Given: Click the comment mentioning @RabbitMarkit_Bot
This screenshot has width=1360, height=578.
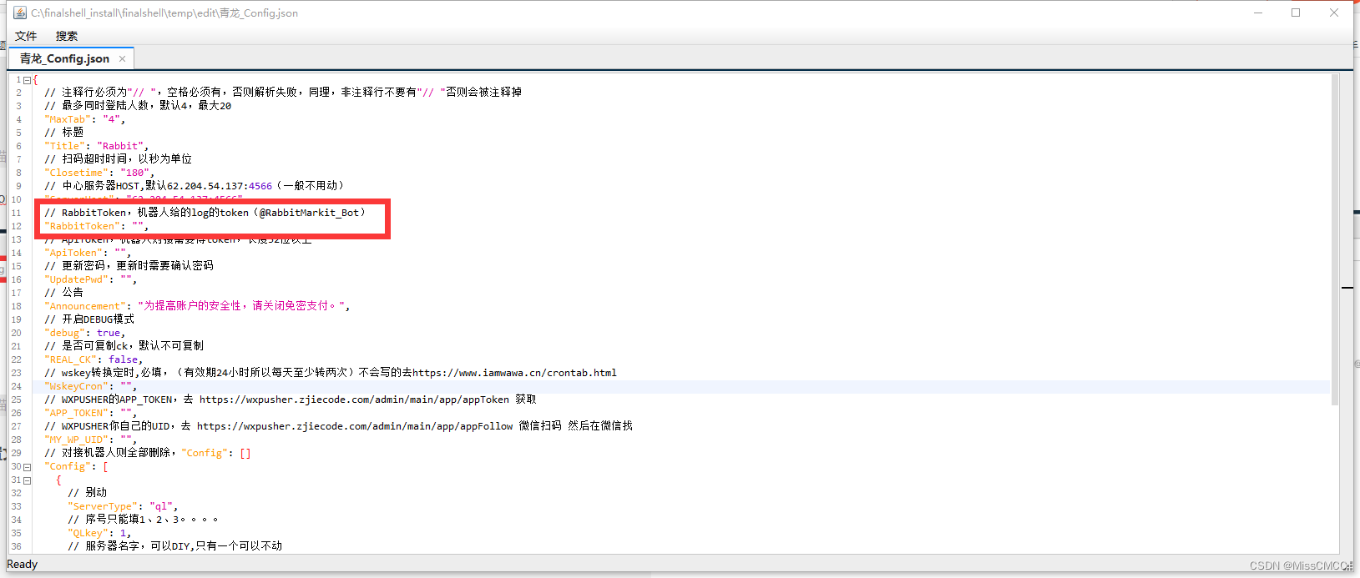Looking at the screenshot, I should tap(205, 213).
